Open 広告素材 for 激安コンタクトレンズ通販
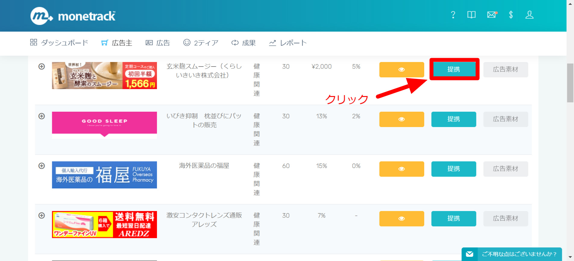 (506, 219)
